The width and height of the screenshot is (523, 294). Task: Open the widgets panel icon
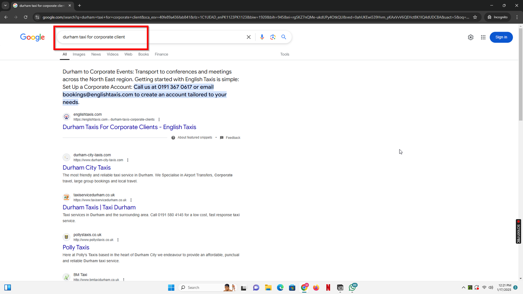coord(8,287)
